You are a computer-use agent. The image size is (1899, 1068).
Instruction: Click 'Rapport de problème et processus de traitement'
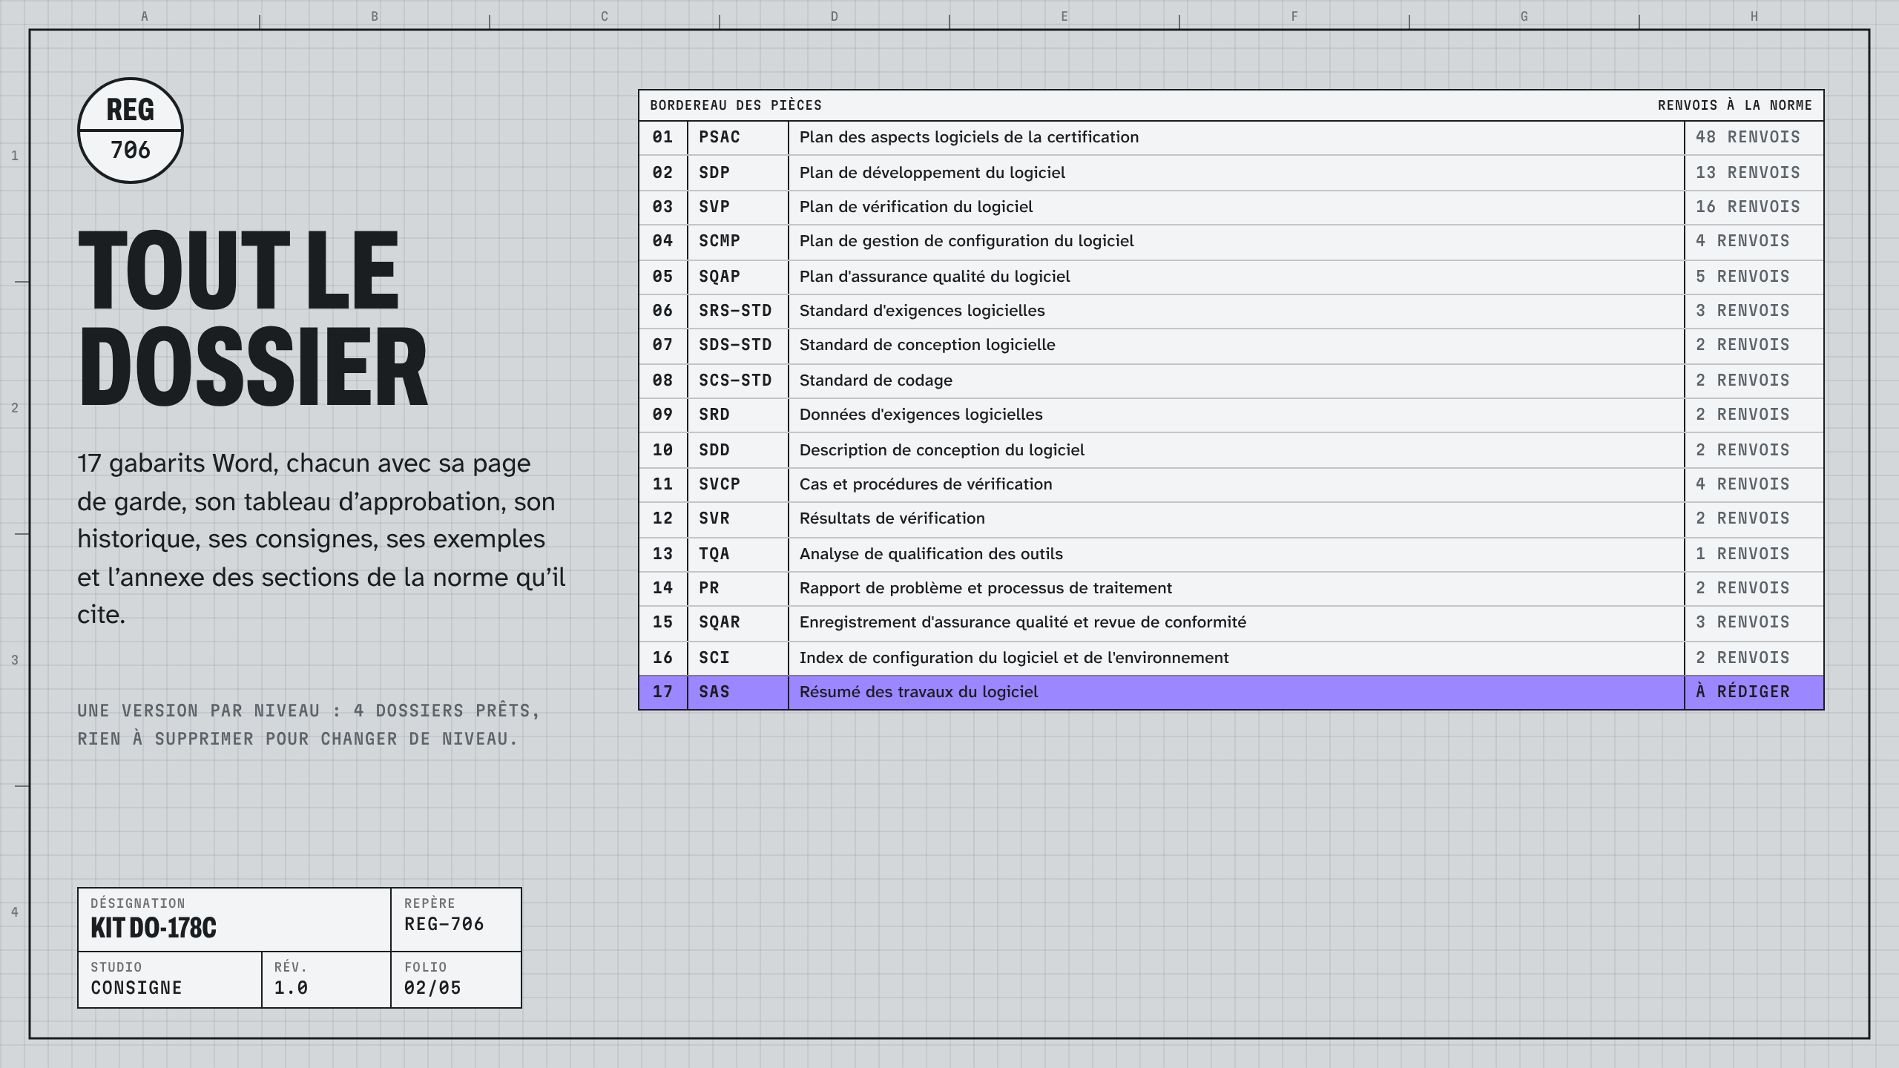(x=985, y=588)
